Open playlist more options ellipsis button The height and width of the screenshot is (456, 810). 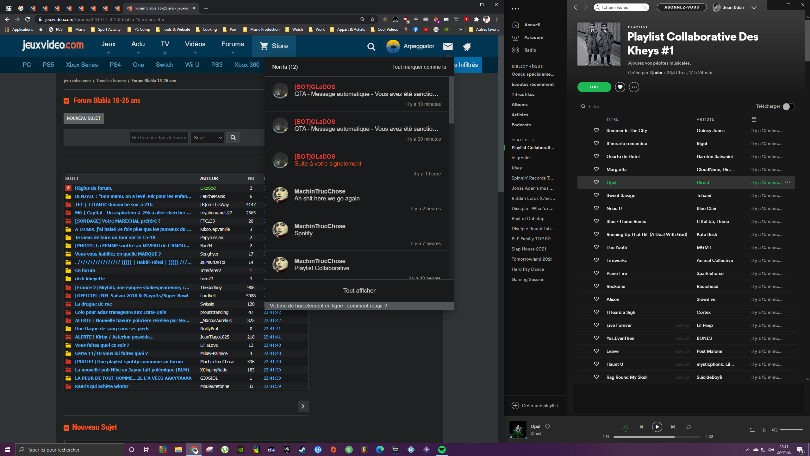point(634,87)
